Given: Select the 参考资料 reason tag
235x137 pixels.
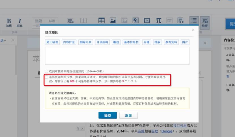Looking at the screenshot, I should (x=171, y=42).
